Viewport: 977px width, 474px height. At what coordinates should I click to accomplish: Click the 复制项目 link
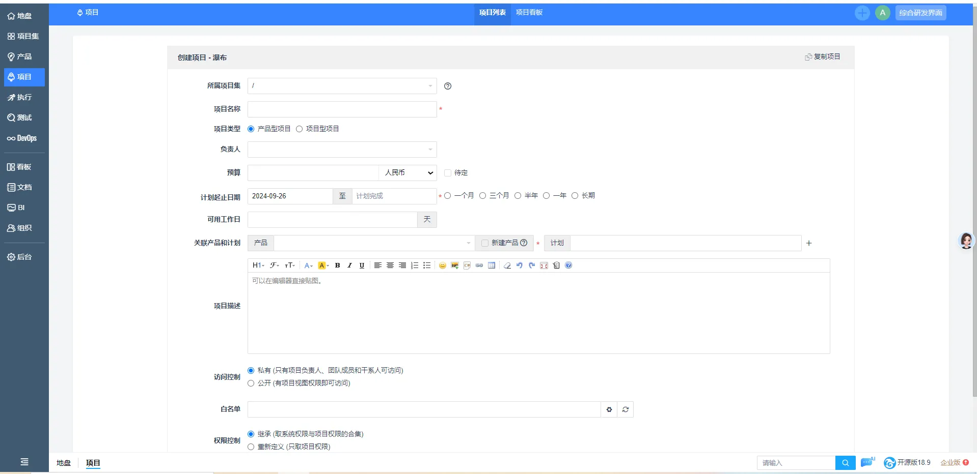point(823,57)
